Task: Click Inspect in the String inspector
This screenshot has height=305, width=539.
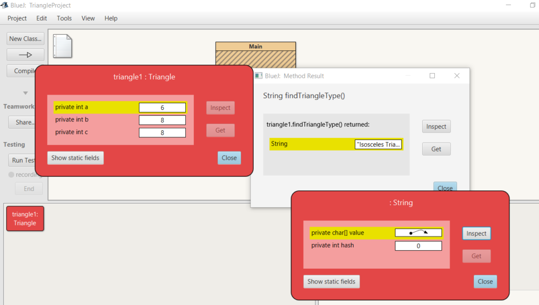Action: (x=476, y=233)
